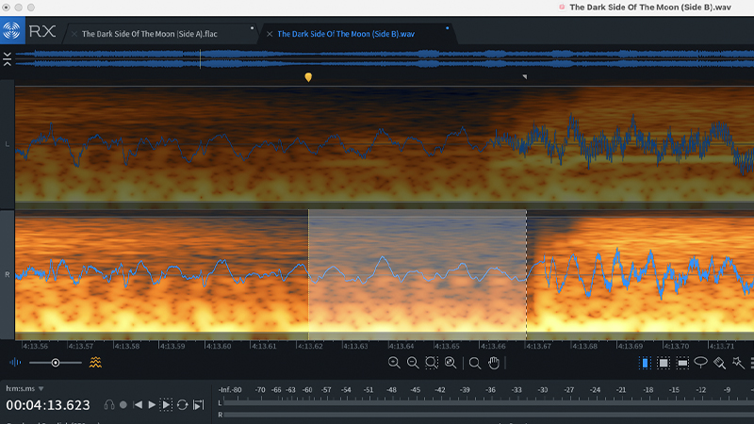
Task: Click the waveform overview strip at the top
Action: tap(385, 58)
